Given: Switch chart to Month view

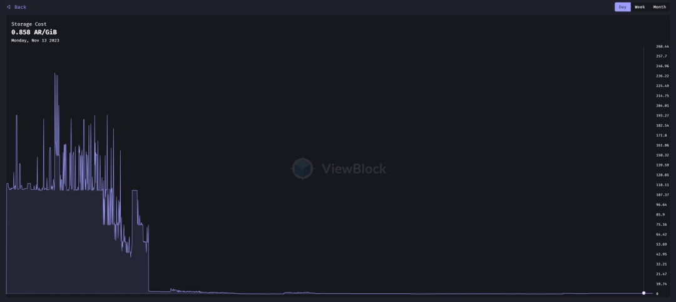Looking at the screenshot, I should (x=659, y=7).
